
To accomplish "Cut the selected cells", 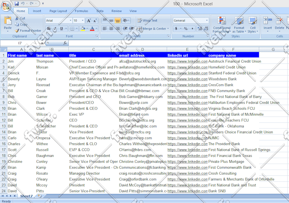I will coord(20,18).
